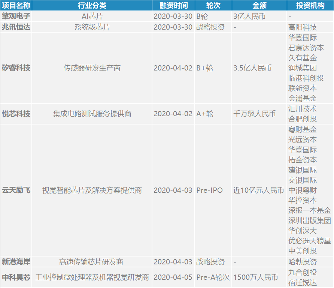Image resolution: width=334 pixels, height=288 pixels.
Task: Click the investor 粤财基金
Action: pos(303,129)
